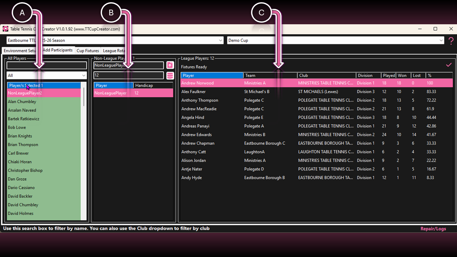Select Christopher Bishop in All Players list

(44, 170)
